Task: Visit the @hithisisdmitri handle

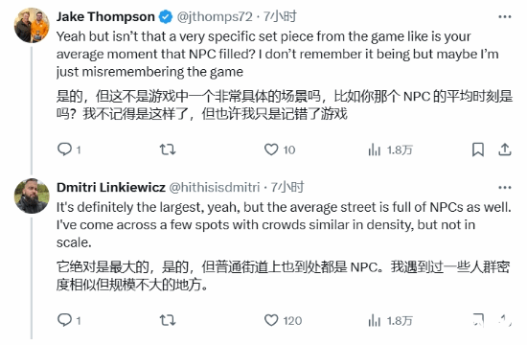Action: 214,187
